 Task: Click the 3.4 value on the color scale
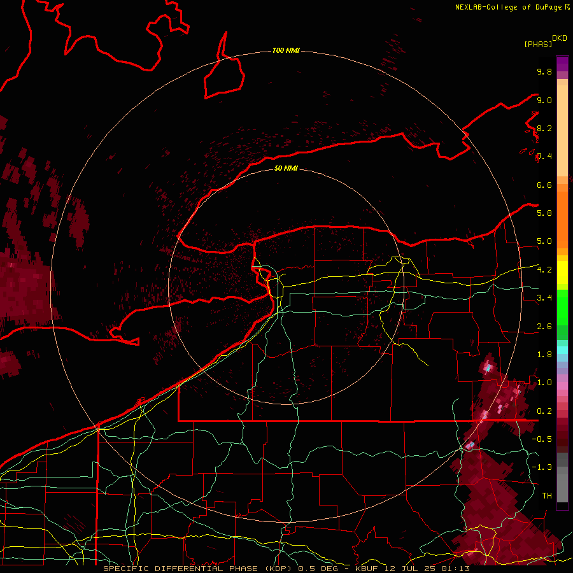point(544,298)
